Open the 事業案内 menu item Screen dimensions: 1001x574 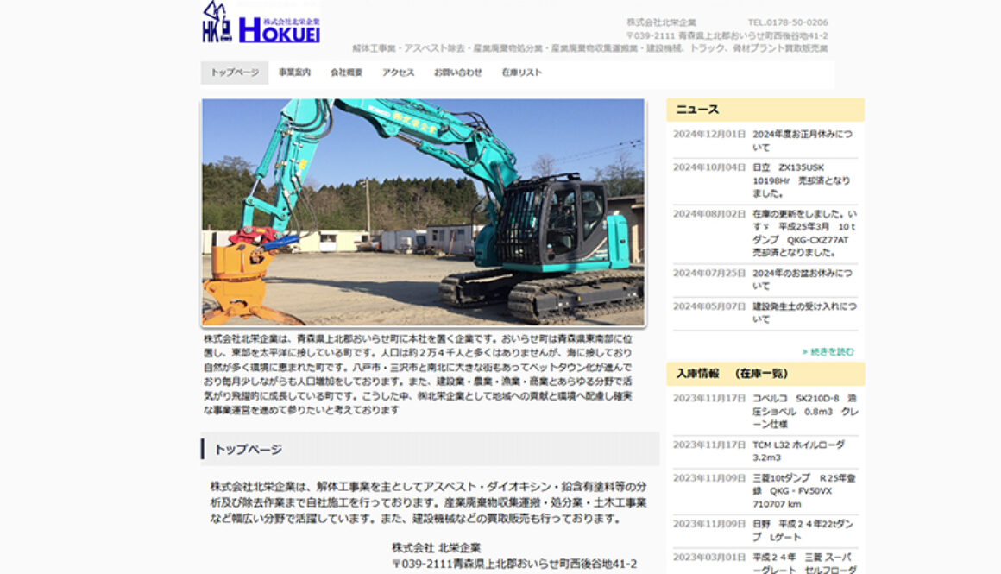point(294,73)
